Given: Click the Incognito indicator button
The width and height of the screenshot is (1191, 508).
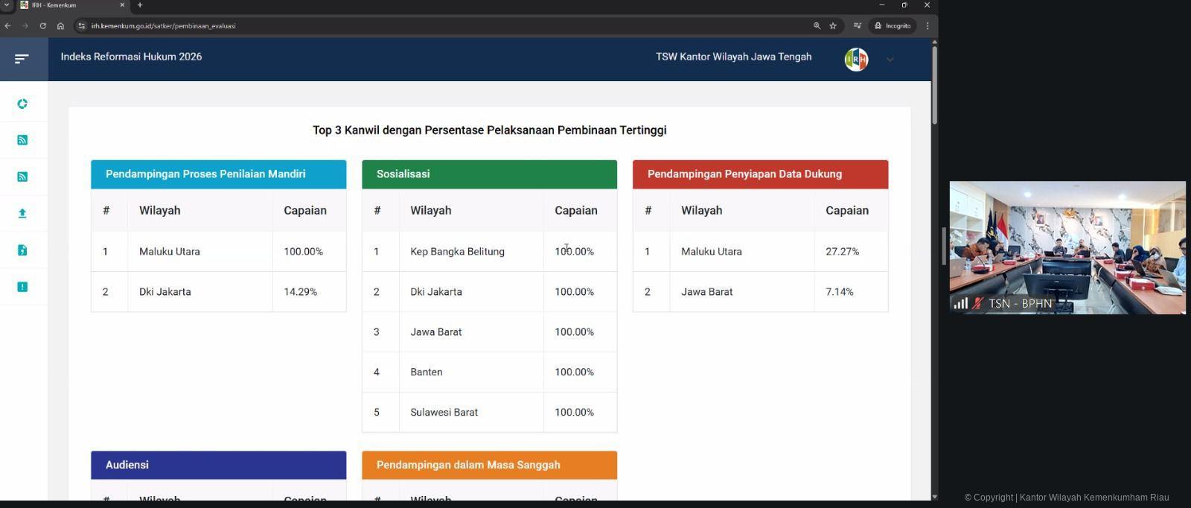Looking at the screenshot, I should pyautogui.click(x=893, y=26).
